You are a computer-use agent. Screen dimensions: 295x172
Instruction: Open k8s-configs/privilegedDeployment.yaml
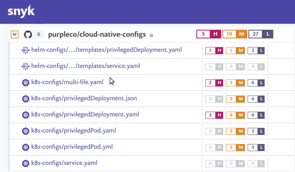(85, 114)
